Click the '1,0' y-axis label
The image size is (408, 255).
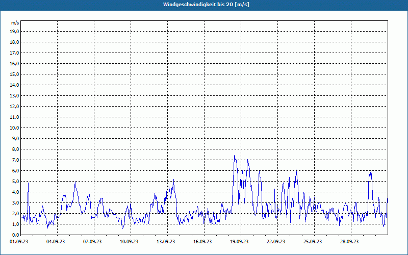(x=15, y=224)
